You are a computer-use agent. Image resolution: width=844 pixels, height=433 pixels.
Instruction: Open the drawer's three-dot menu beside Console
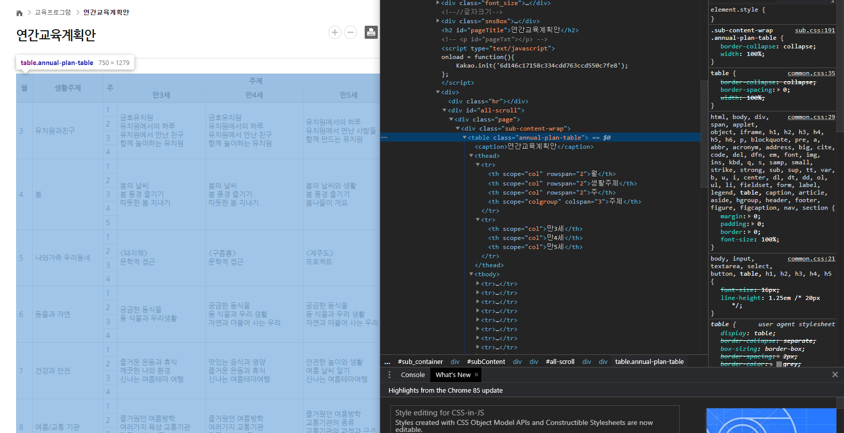click(389, 375)
